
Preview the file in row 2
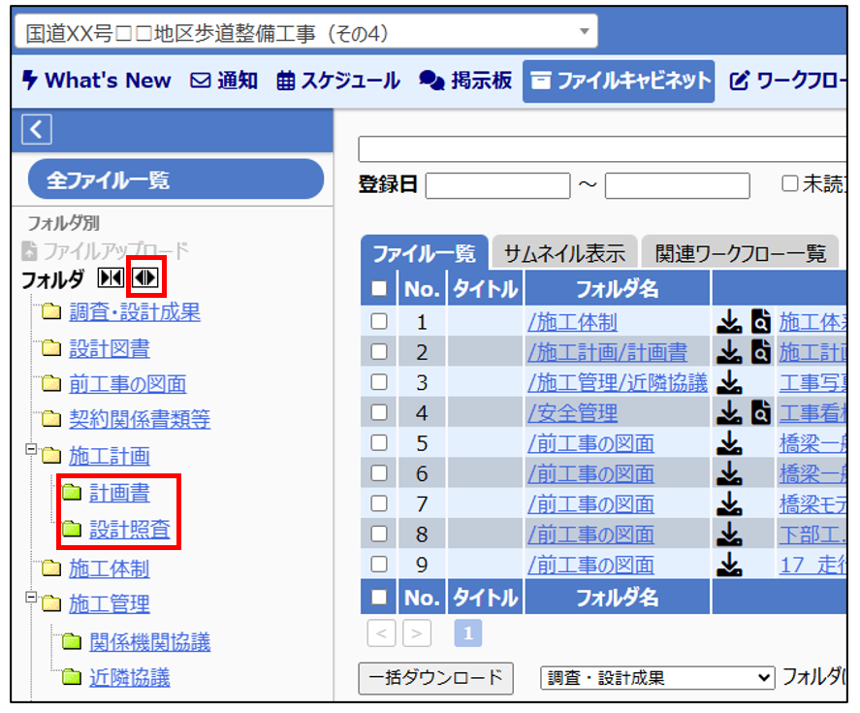761,352
